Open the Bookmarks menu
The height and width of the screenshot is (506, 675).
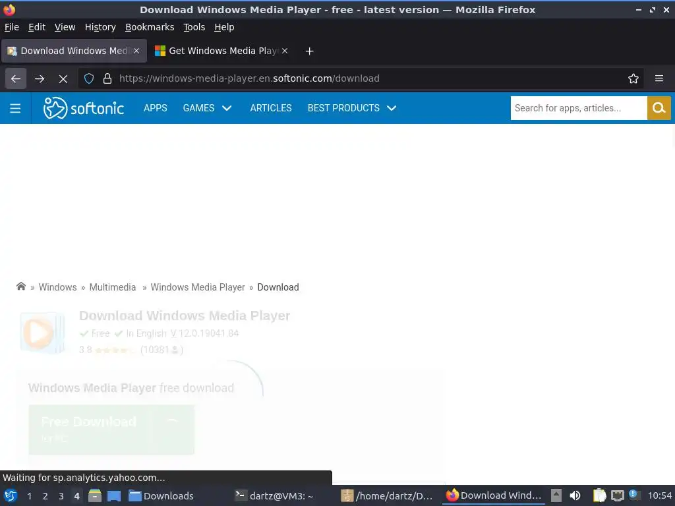point(150,27)
